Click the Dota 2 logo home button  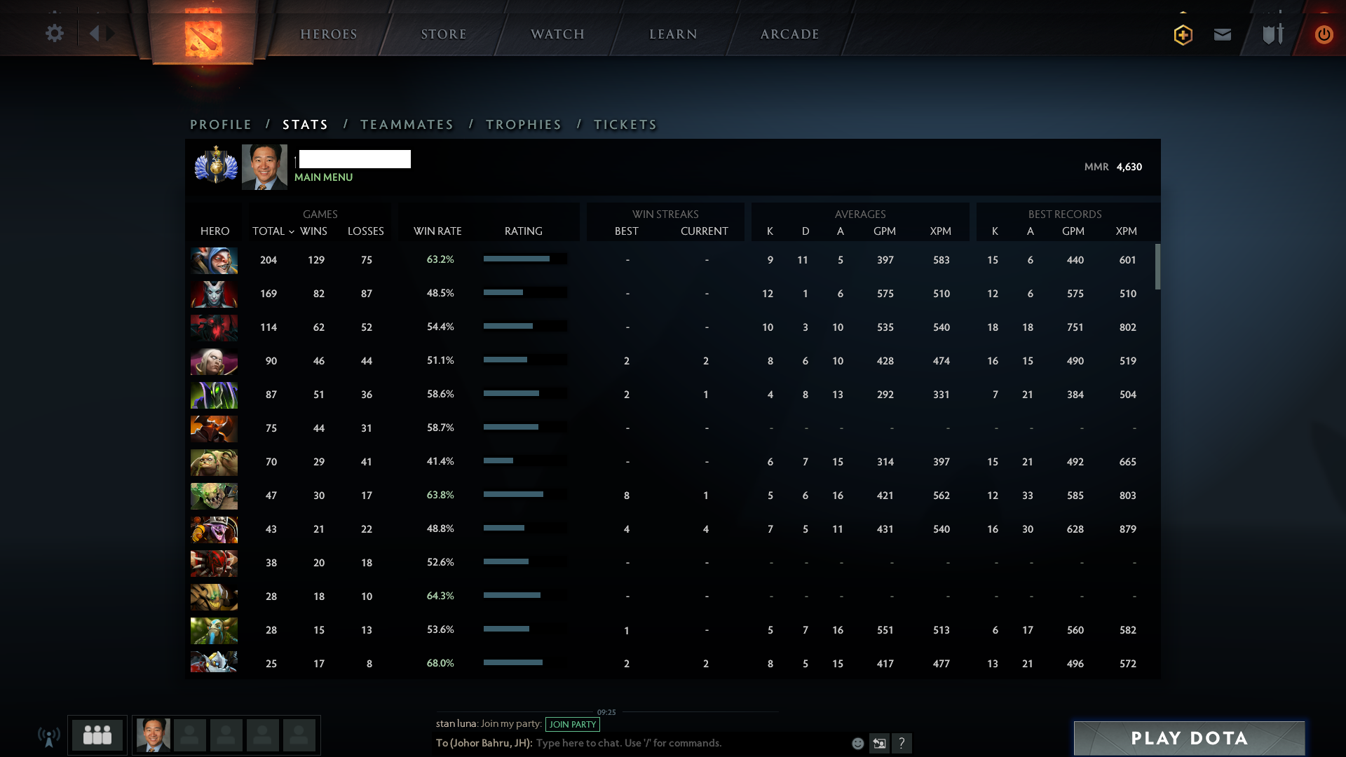203,36
